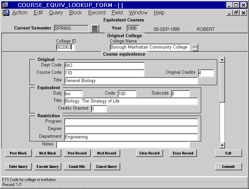
Task: Step college record up arrow
Action: coord(195,46)
